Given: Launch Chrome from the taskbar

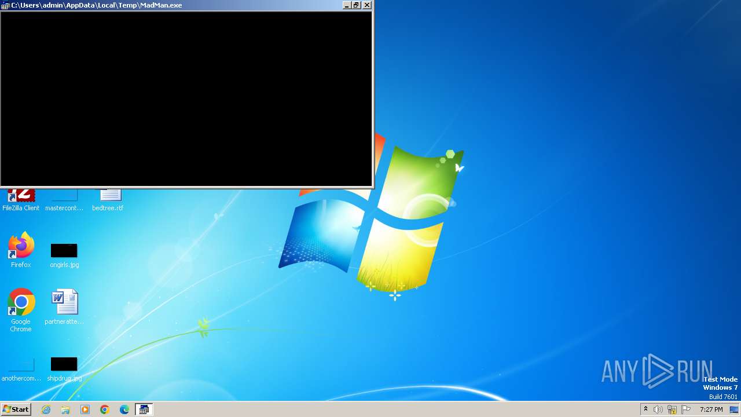Looking at the screenshot, I should [x=105, y=409].
